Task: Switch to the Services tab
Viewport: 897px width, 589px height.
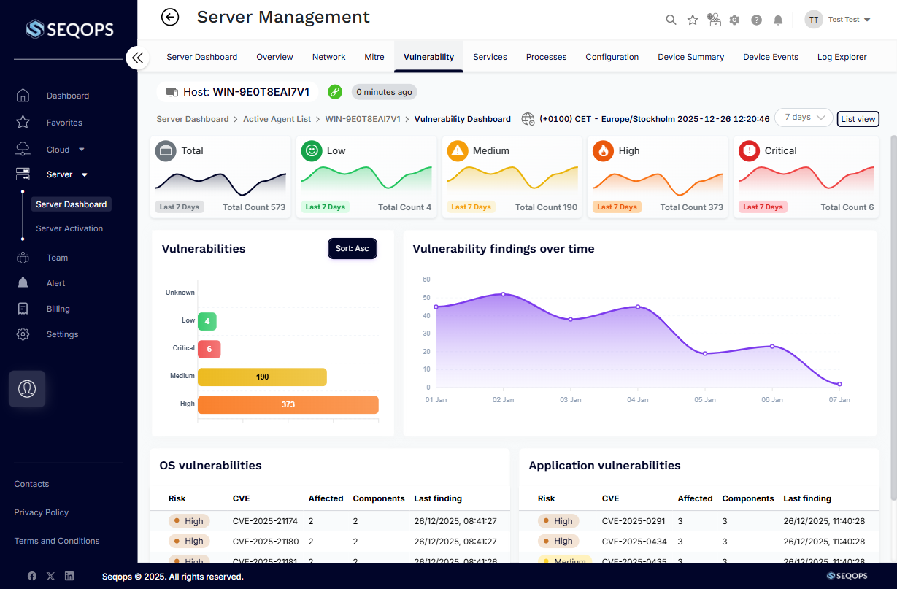Action: [490, 56]
